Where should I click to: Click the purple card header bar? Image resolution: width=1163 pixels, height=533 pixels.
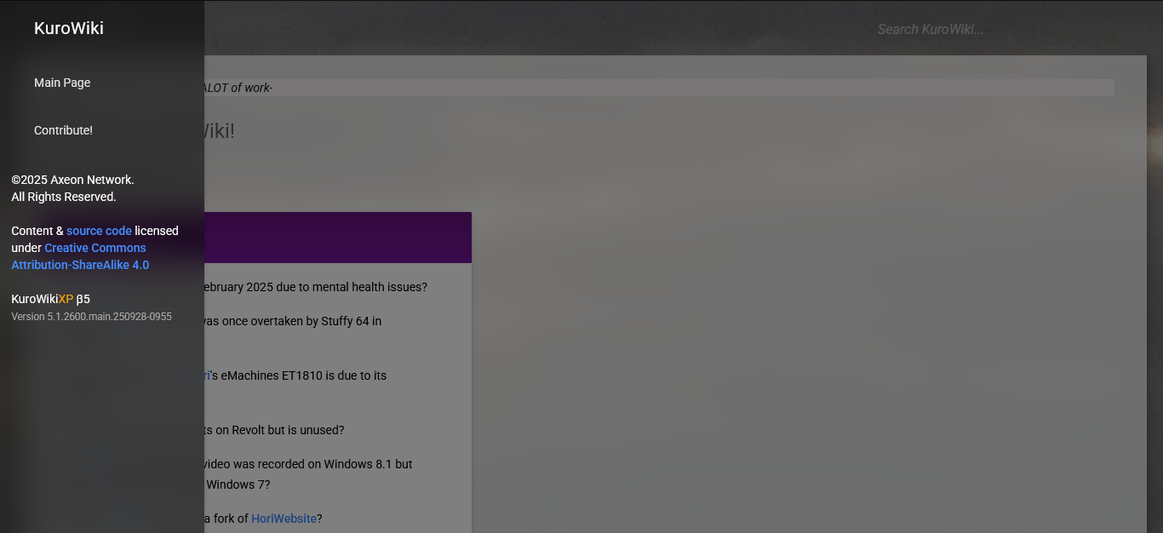coord(337,238)
